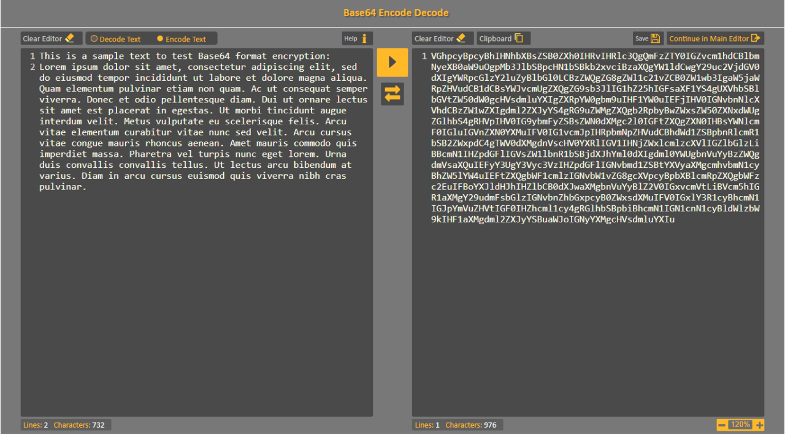Image resolution: width=785 pixels, height=435 pixels.
Task: Continue in Main Editor
Action: pyautogui.click(x=716, y=39)
